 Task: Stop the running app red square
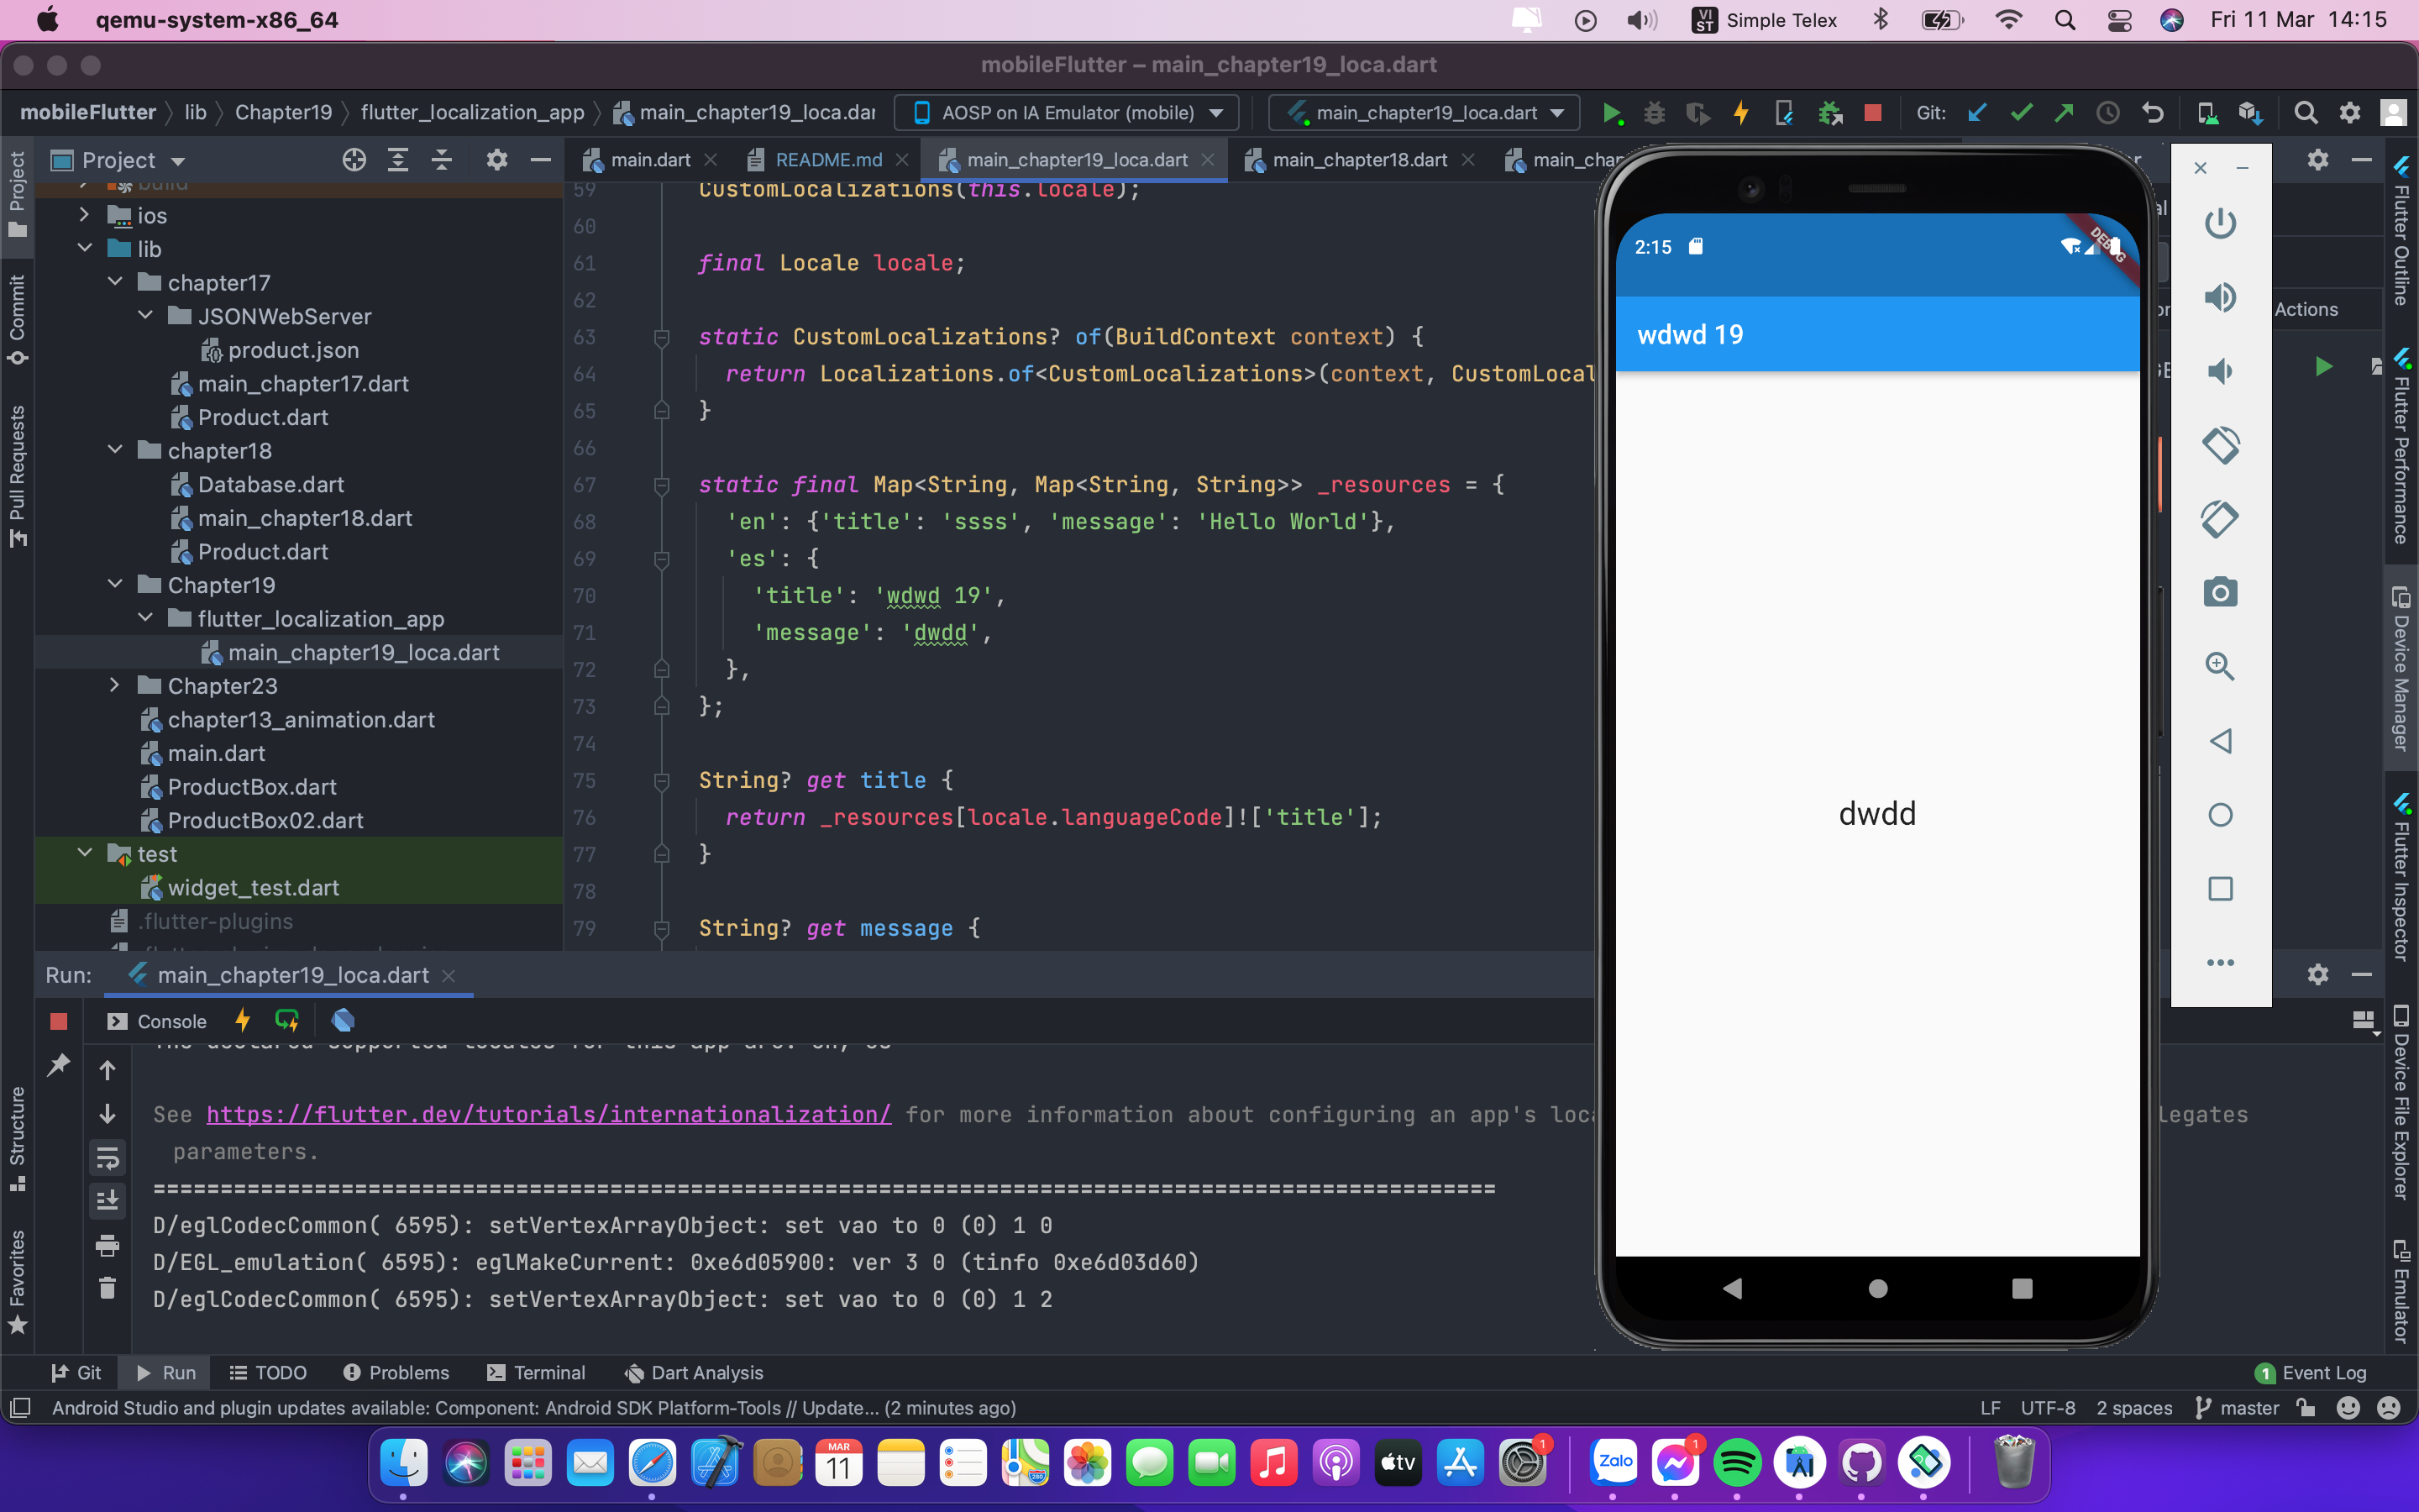click(x=1872, y=113)
